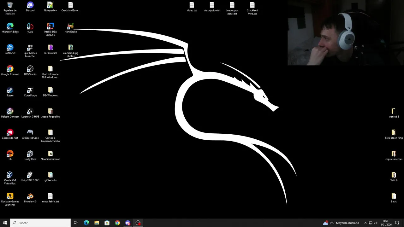Select the Shutter Encoder 18.9 folder

(x=50, y=72)
